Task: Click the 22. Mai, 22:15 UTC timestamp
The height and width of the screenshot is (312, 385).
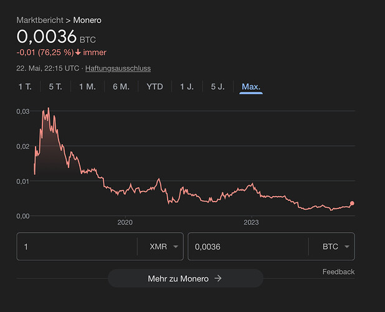Action: click(47, 68)
